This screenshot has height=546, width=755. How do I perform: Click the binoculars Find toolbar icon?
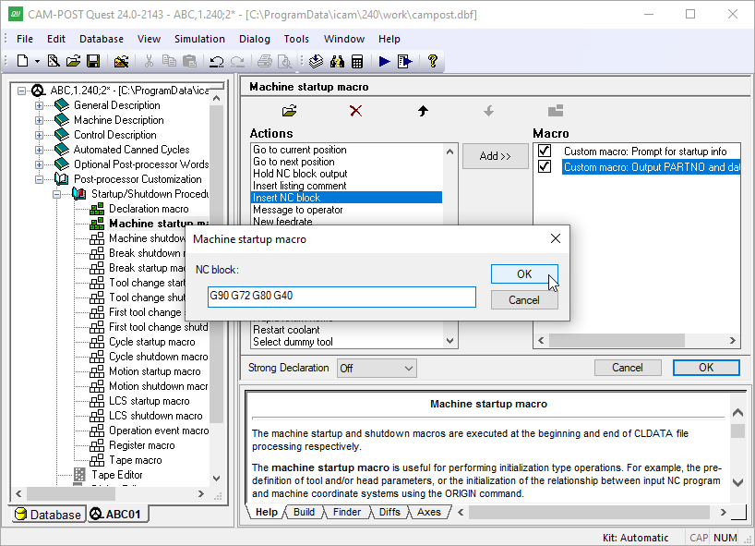tap(337, 61)
